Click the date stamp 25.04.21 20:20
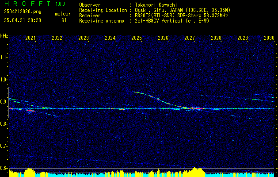The image size is (278, 177). 23,20
